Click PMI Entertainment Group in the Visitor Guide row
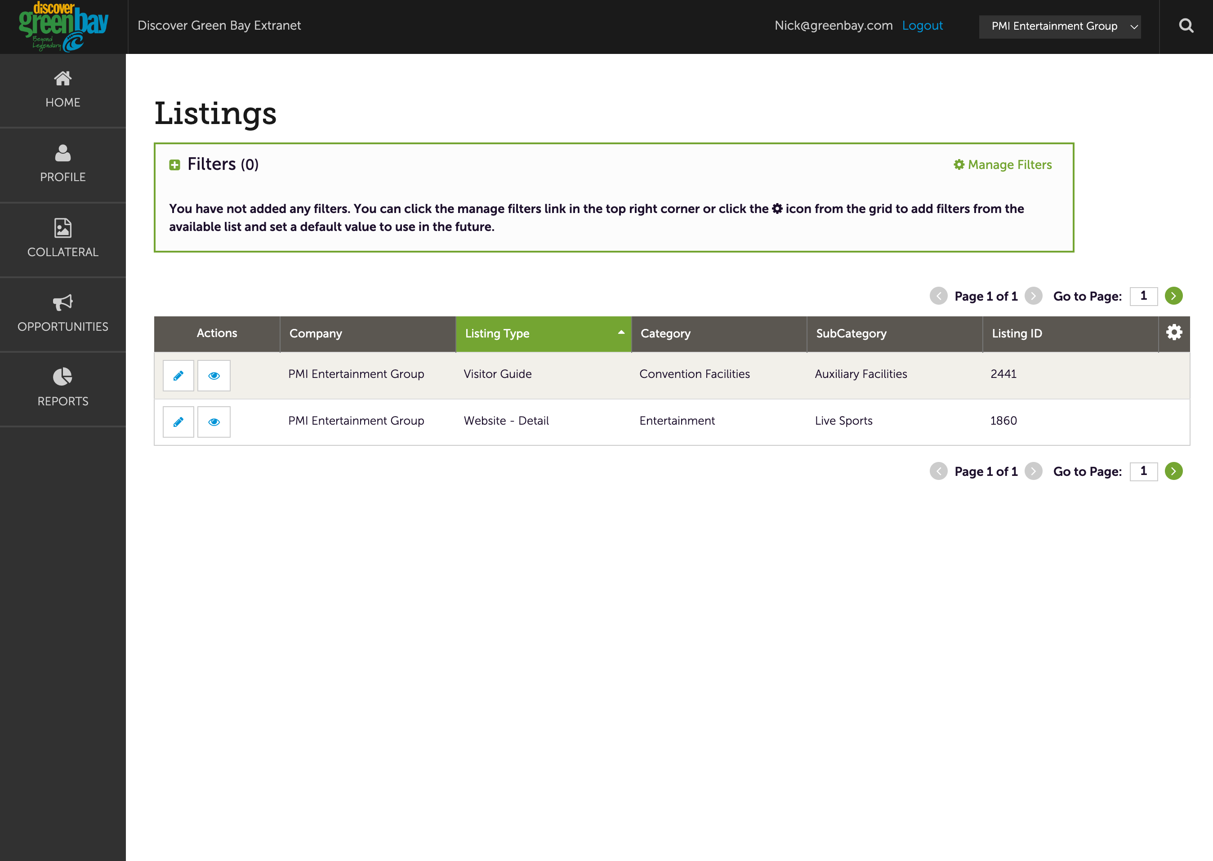 [356, 374]
